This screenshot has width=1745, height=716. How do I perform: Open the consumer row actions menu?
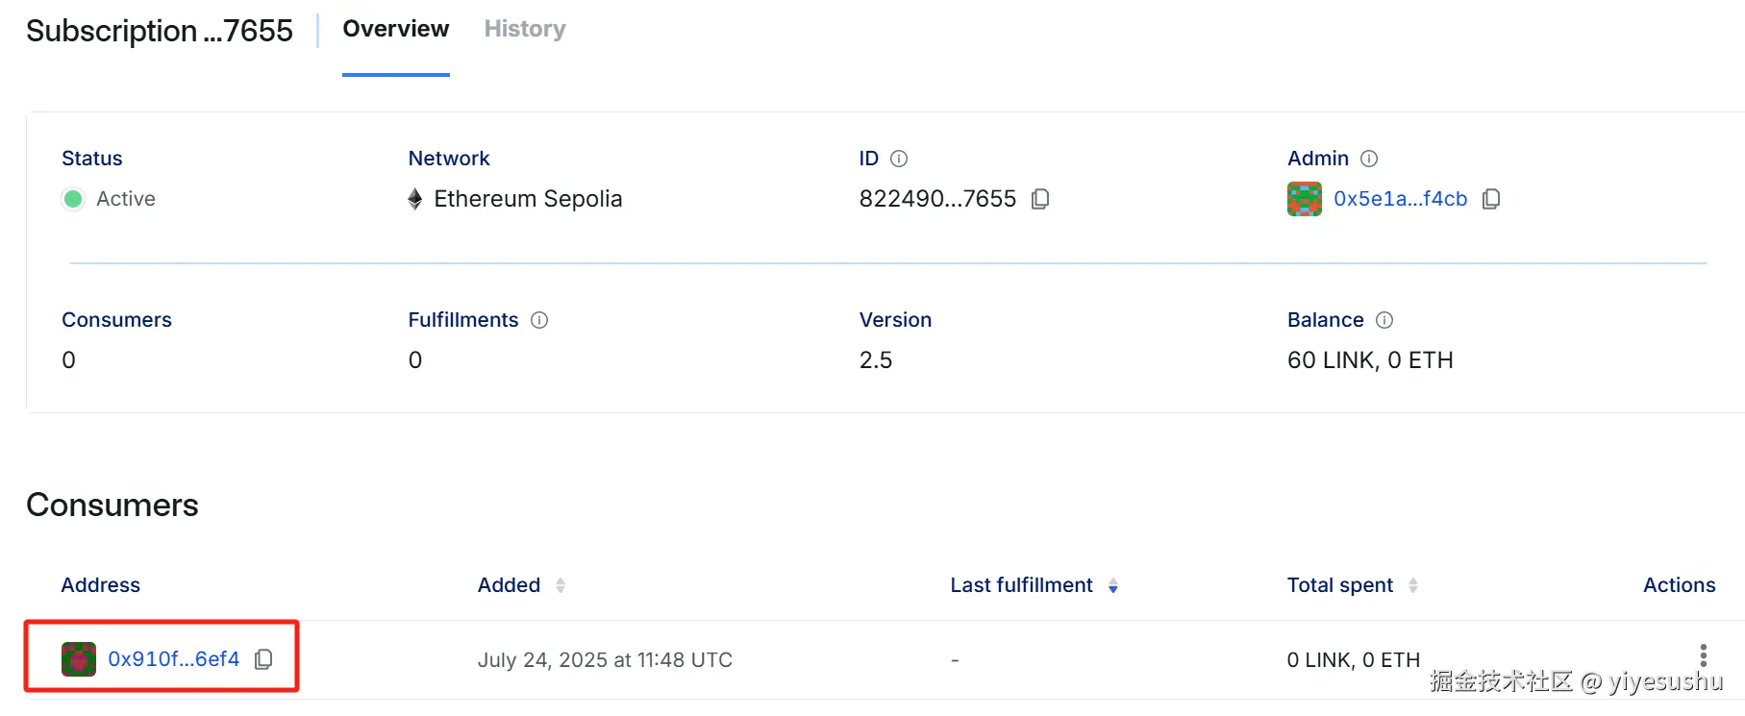tap(1703, 655)
